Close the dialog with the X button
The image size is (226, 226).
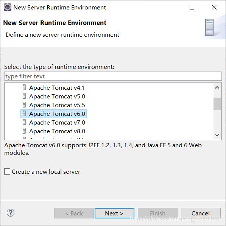pos(214,7)
